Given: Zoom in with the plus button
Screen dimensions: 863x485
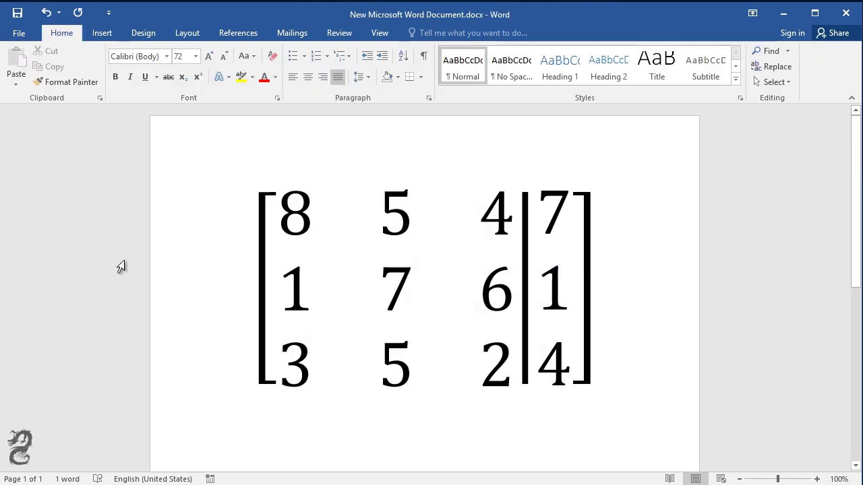Looking at the screenshot, I should pyautogui.click(x=817, y=479).
